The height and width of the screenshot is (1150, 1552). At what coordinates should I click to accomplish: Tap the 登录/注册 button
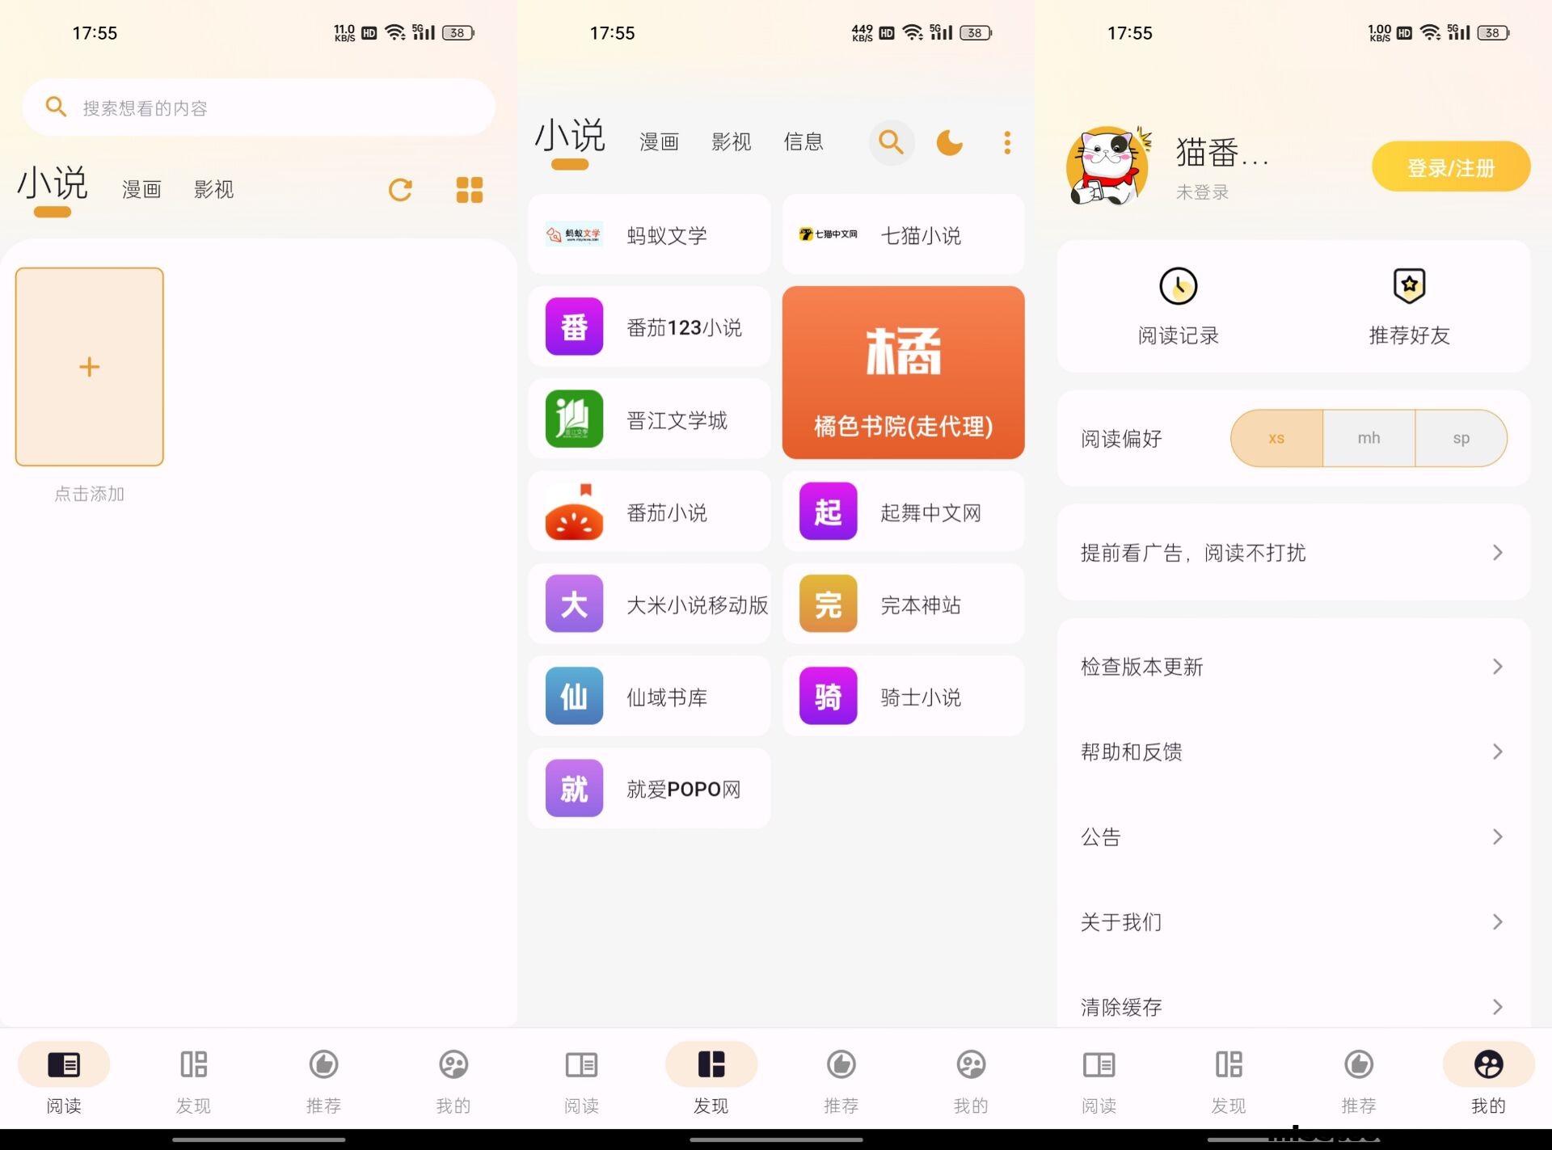(1451, 167)
